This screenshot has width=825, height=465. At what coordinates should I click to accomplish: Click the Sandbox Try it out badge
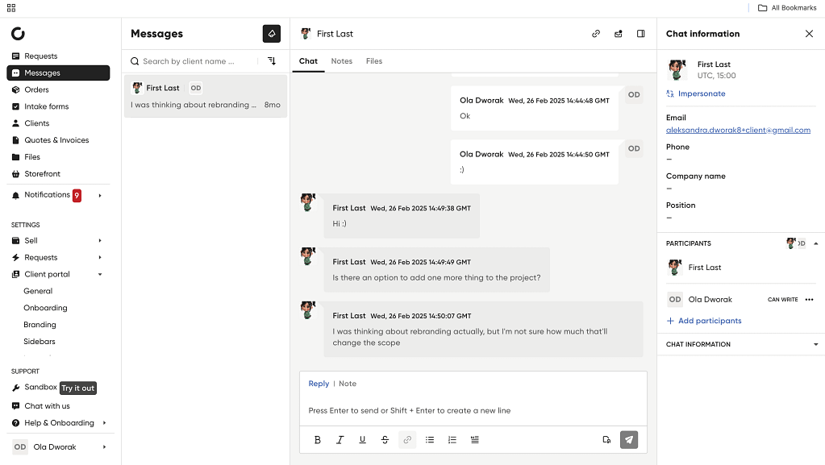click(x=78, y=388)
